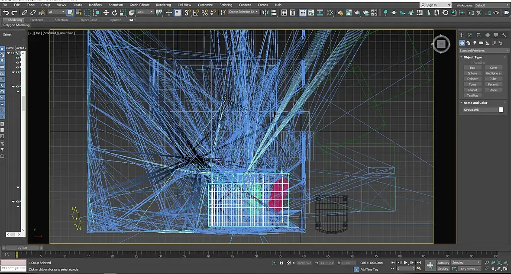Open the Workspaces Default dropdown
The height and width of the screenshot is (274, 511).
(x=492, y=5)
